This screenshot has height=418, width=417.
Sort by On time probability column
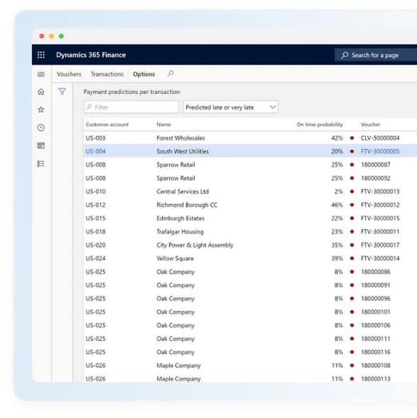coord(319,124)
